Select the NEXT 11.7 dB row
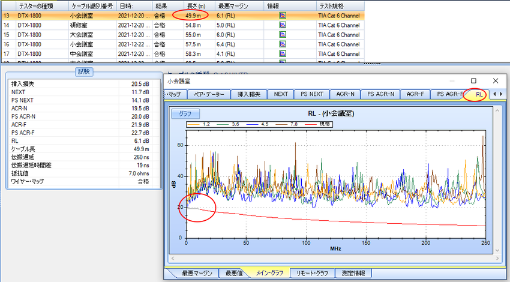 tap(84, 92)
